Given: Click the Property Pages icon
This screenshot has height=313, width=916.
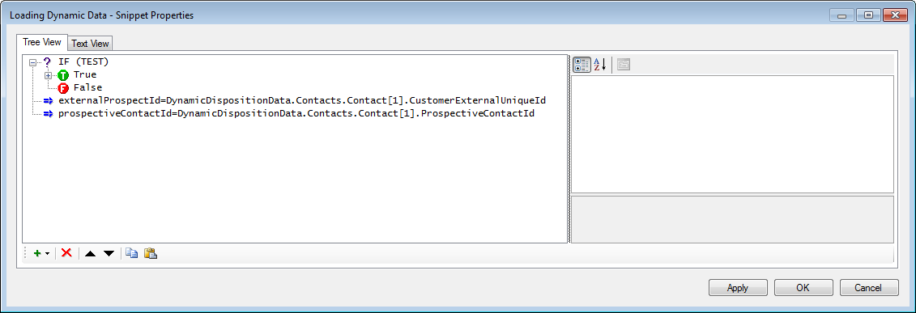Looking at the screenshot, I should 624,65.
